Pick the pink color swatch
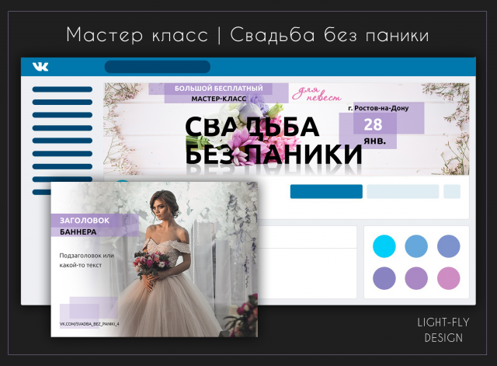The width and height of the screenshot is (497, 366). pos(449,278)
